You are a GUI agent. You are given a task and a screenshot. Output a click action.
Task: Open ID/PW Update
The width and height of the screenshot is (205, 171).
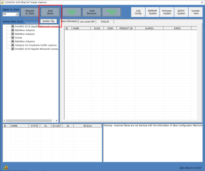pos(181,12)
